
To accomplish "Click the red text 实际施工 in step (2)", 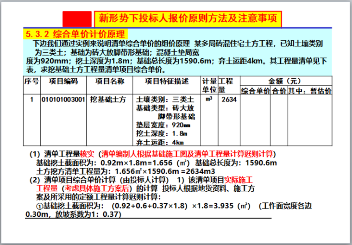I will 241,180.
